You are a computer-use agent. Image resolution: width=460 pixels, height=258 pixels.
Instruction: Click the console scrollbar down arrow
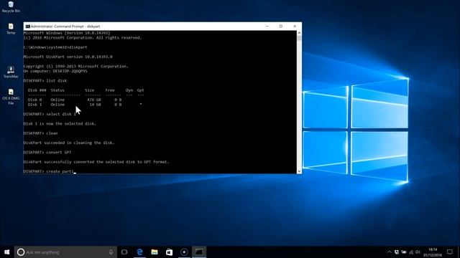point(299,171)
